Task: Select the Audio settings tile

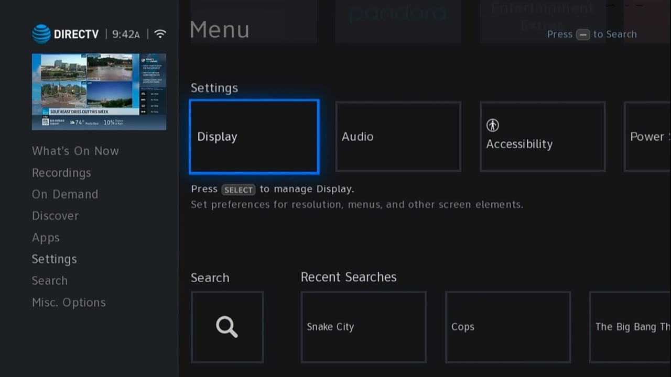Action: [398, 137]
